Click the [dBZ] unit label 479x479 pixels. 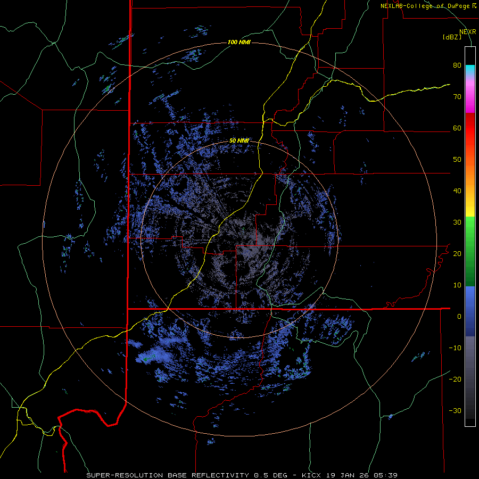pyautogui.click(x=452, y=37)
